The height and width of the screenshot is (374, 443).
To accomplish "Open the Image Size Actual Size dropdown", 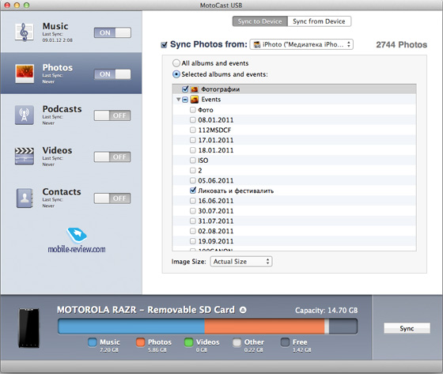I will pyautogui.click(x=241, y=261).
